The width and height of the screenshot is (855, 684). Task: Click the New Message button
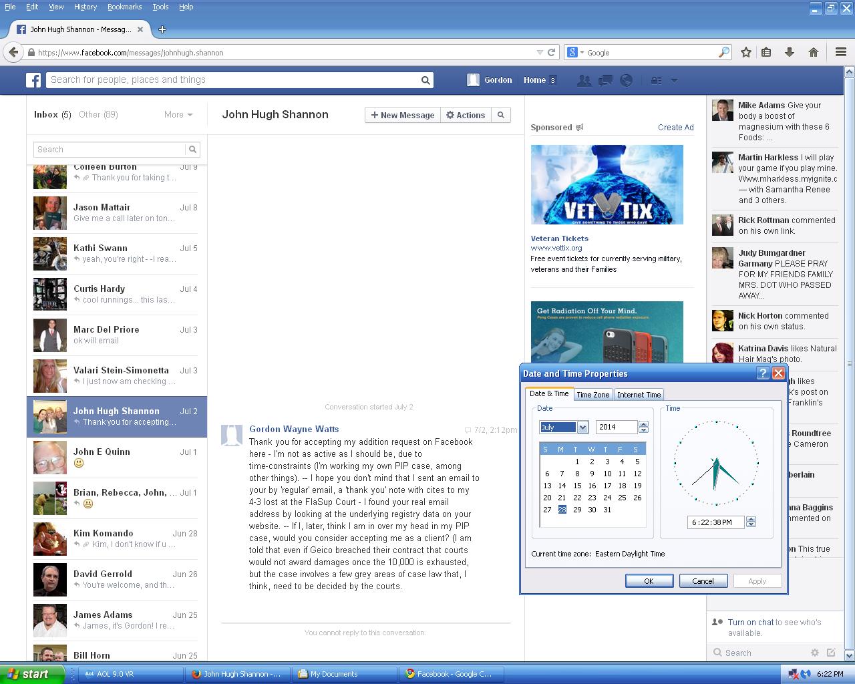[x=403, y=115]
